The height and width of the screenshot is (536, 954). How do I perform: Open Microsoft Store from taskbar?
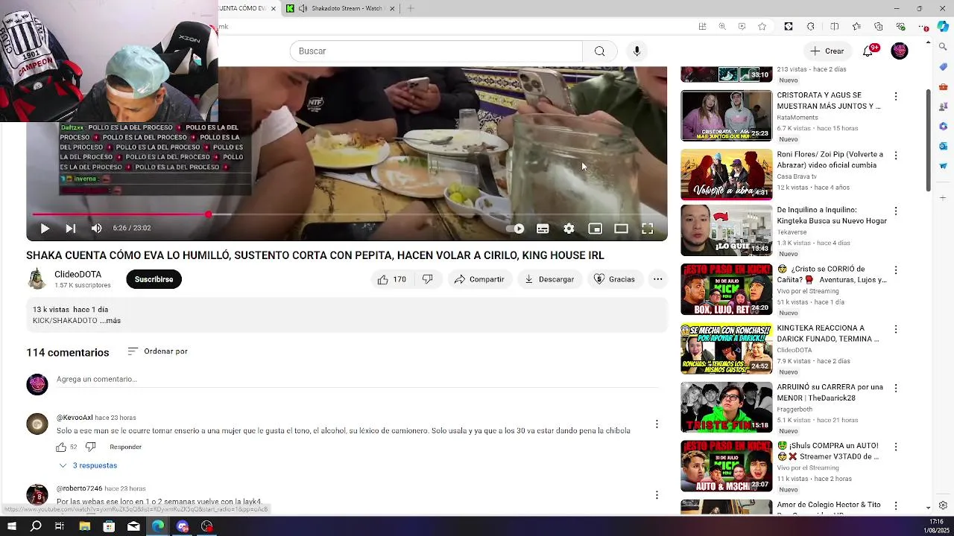[109, 526]
